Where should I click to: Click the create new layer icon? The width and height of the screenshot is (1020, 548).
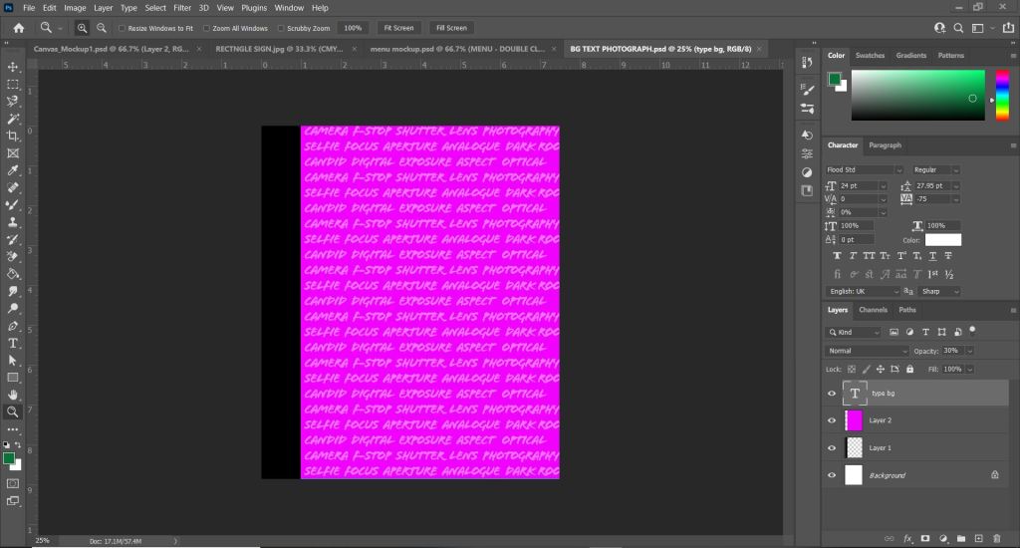[x=979, y=538]
